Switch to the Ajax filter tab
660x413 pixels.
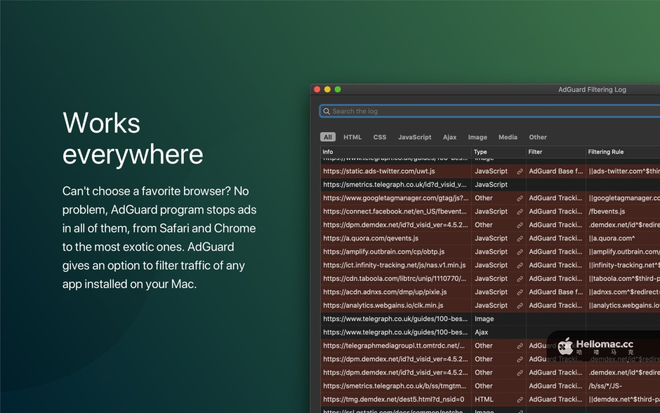pos(450,137)
